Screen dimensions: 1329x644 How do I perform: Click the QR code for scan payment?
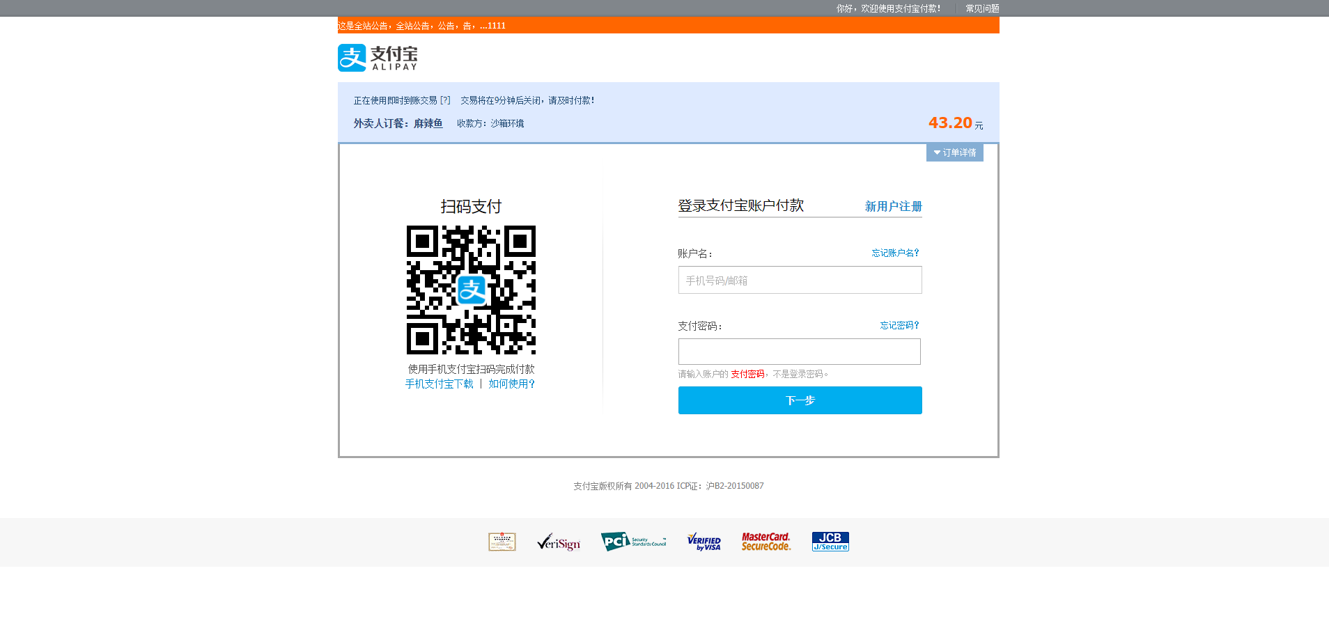coord(471,290)
